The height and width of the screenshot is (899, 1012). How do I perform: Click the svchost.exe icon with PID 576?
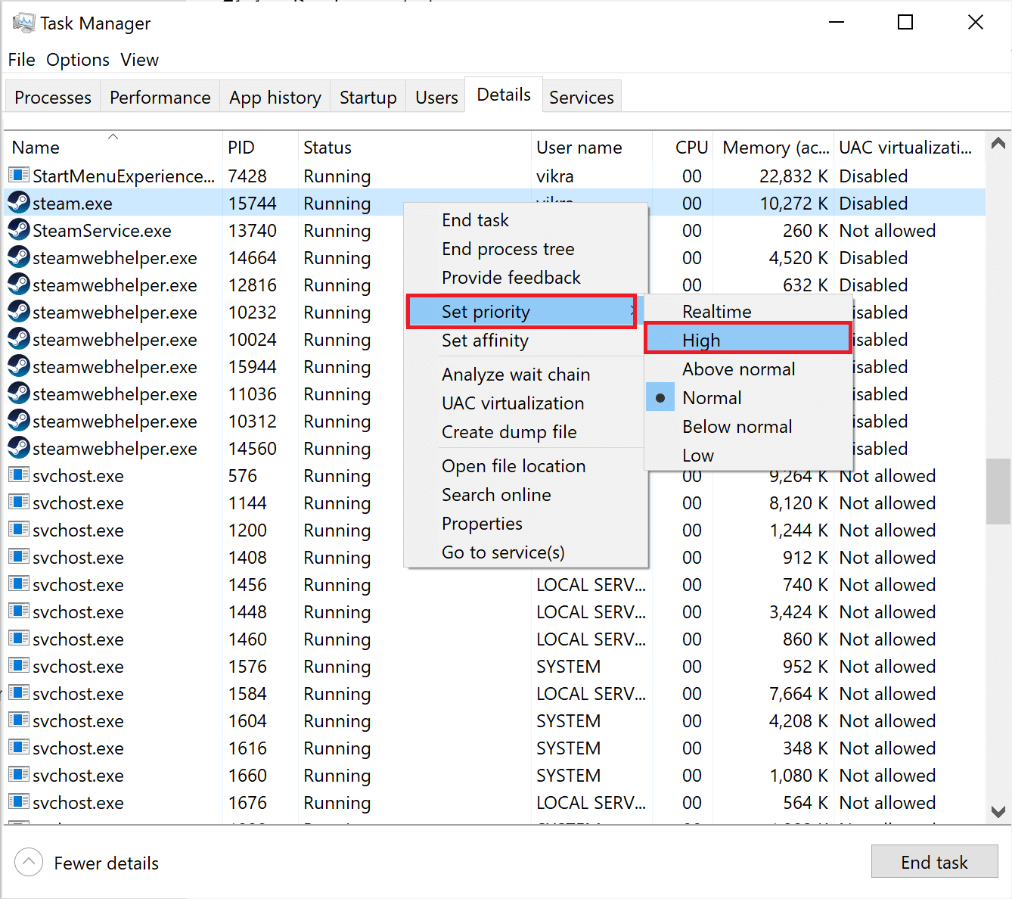[17, 475]
